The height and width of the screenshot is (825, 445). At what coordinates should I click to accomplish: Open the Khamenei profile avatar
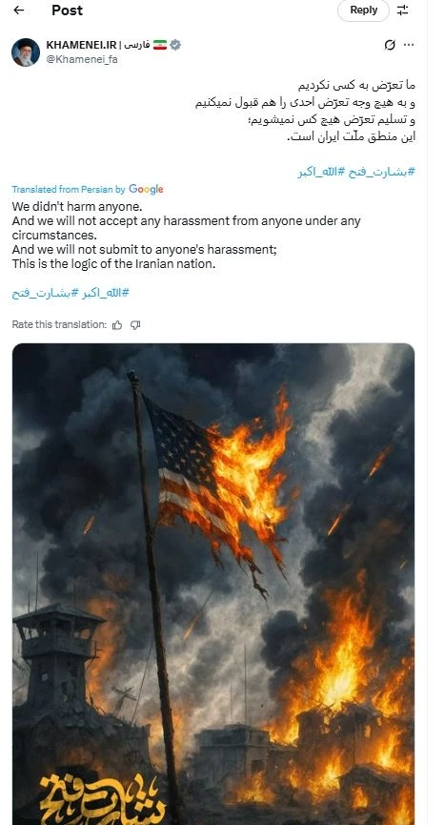click(25, 52)
